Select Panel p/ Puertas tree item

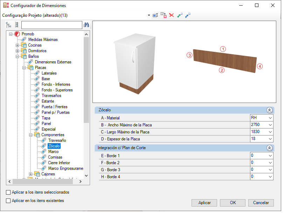[x=55, y=112]
